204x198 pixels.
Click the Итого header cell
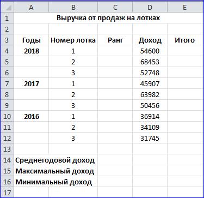coord(184,40)
